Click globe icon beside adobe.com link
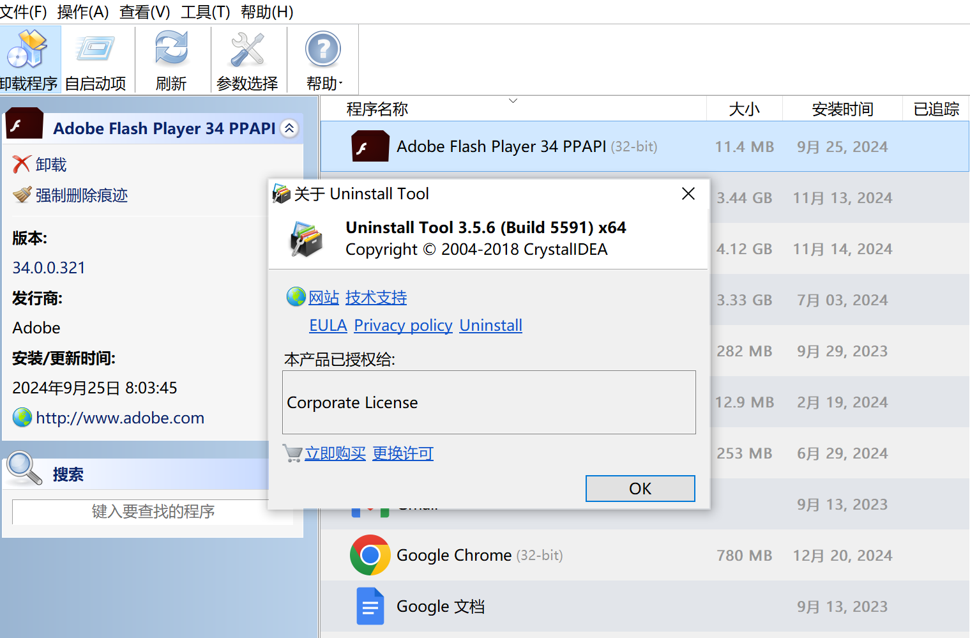This screenshot has height=638, width=970. [x=22, y=418]
